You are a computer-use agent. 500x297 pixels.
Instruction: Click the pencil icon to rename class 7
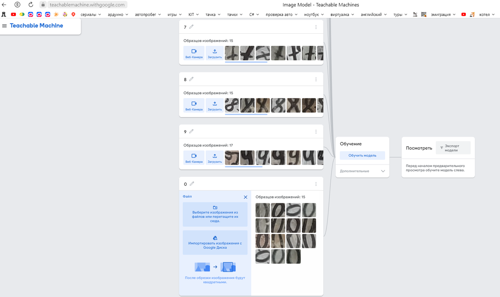click(191, 27)
